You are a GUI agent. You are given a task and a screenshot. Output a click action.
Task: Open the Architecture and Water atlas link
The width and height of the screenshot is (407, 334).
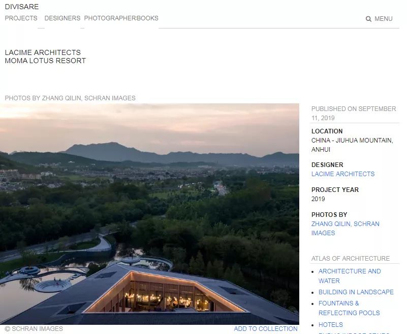[x=350, y=276]
